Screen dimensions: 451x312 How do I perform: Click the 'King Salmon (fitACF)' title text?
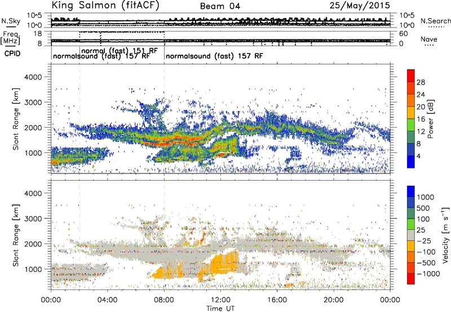pos(105,6)
